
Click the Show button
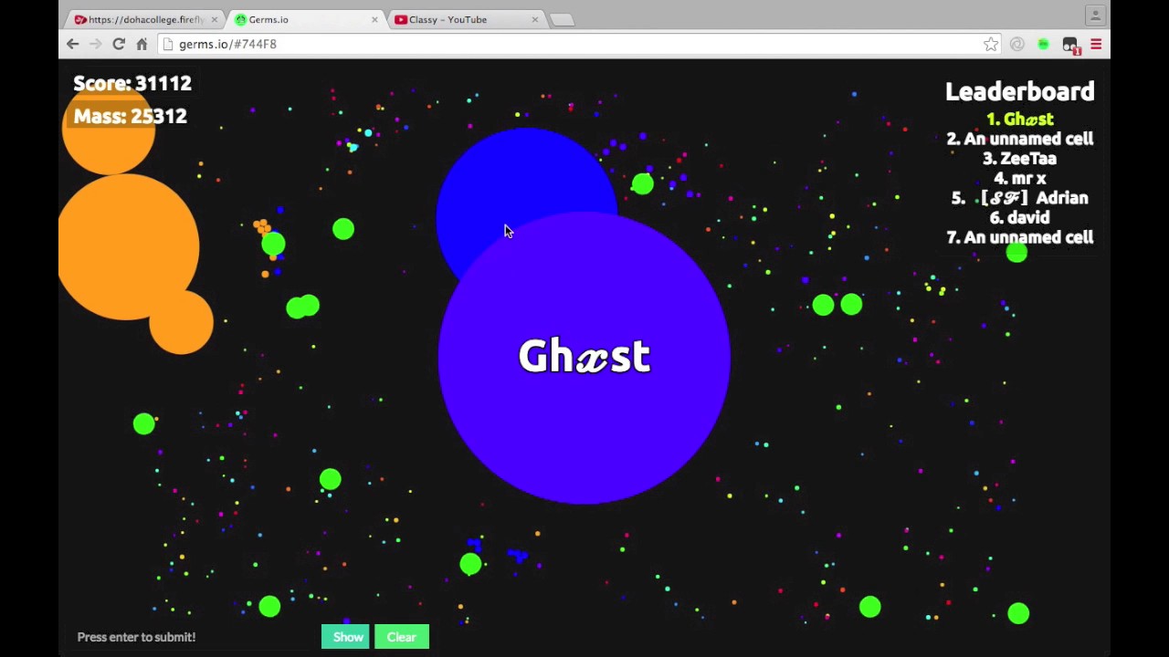347,637
